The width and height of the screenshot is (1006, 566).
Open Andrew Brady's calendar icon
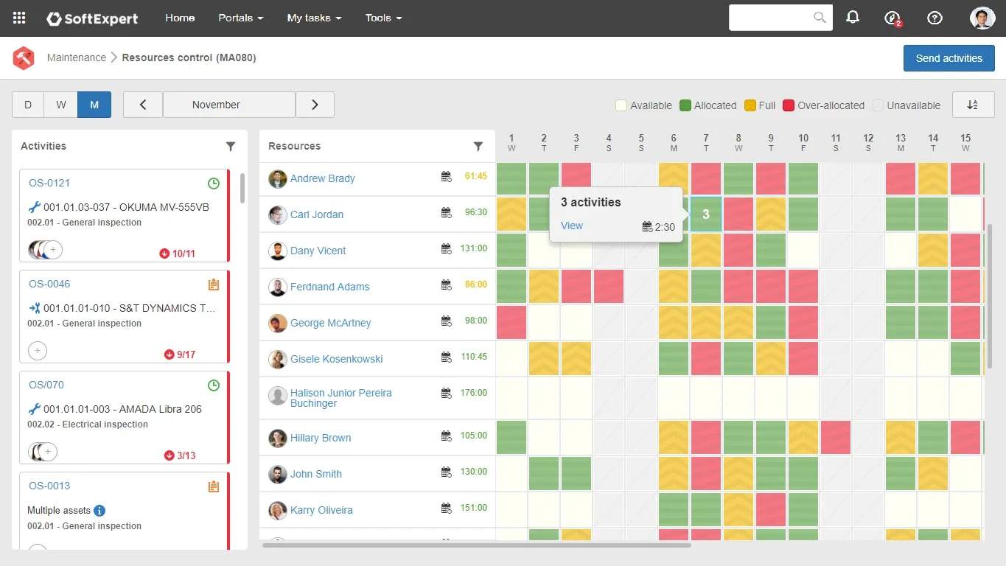[x=446, y=177]
